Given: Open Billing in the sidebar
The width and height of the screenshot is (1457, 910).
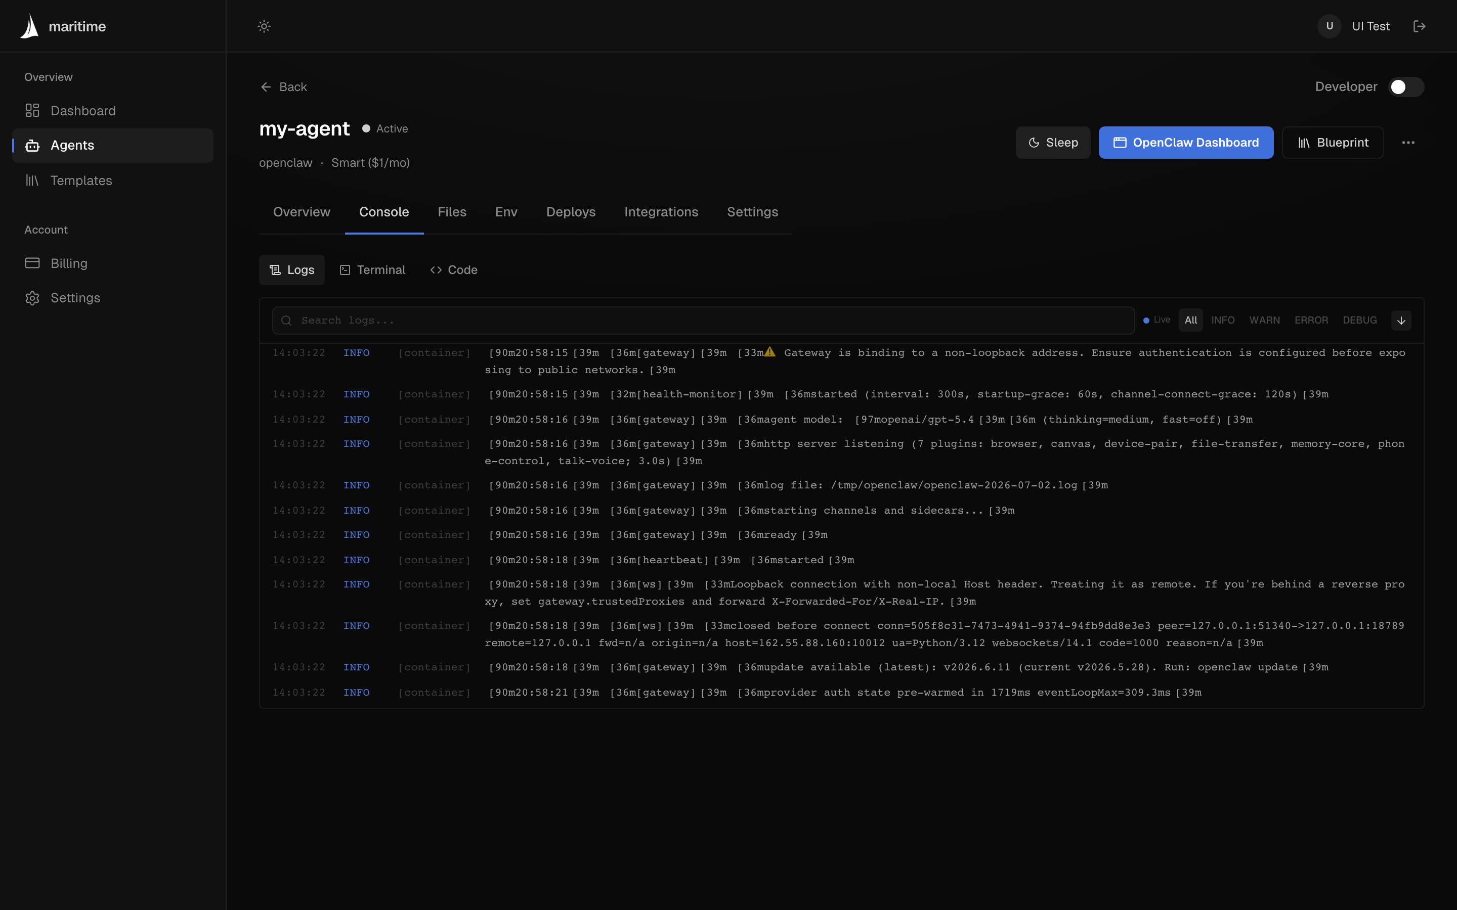Looking at the screenshot, I should [x=113, y=263].
